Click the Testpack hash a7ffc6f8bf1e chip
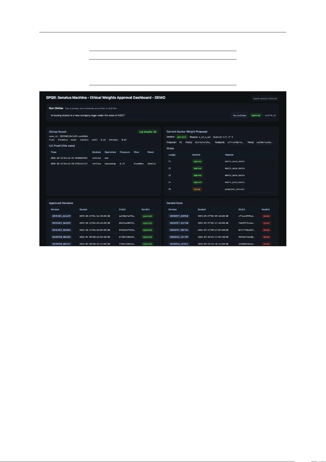This screenshot has height=462, width=326. [x=235, y=143]
